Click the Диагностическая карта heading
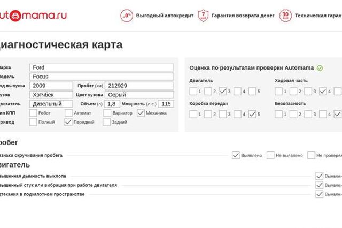Viewport: 342px width, 228px height. click(x=61, y=45)
